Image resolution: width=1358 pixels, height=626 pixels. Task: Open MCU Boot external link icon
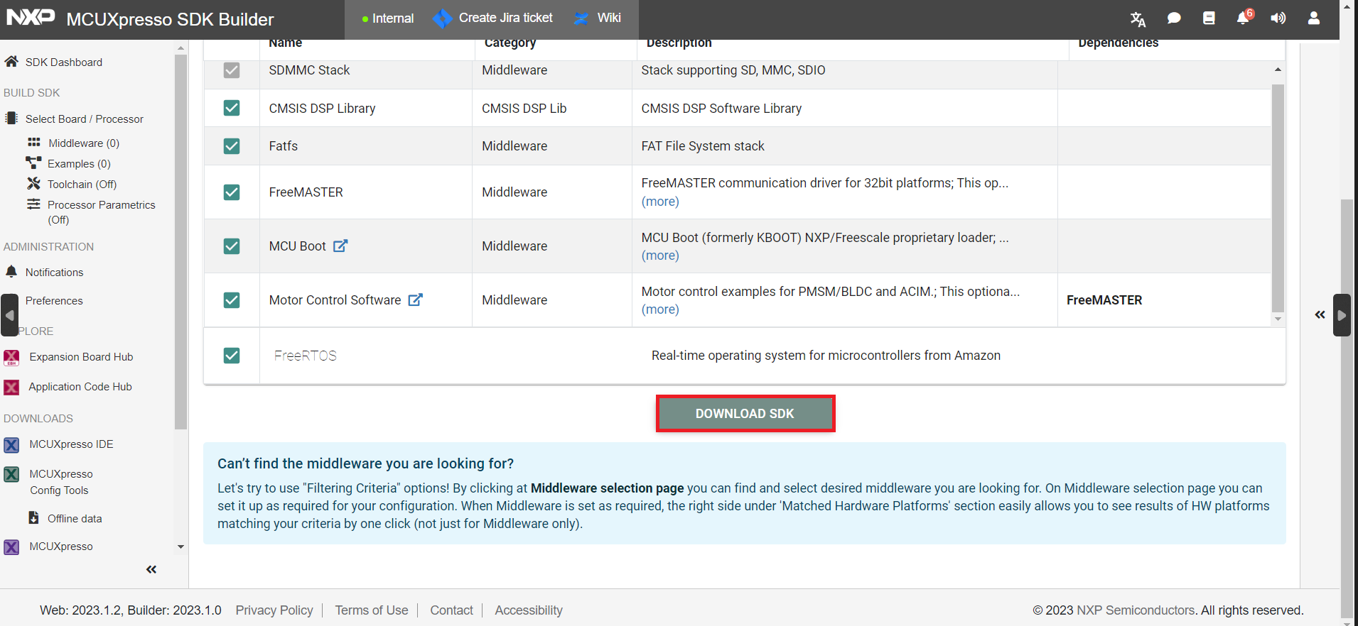341,246
